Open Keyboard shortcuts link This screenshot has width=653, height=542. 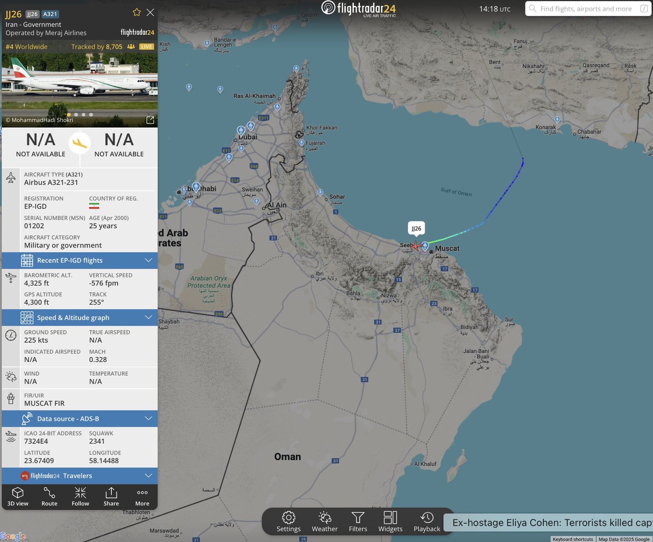(x=573, y=539)
